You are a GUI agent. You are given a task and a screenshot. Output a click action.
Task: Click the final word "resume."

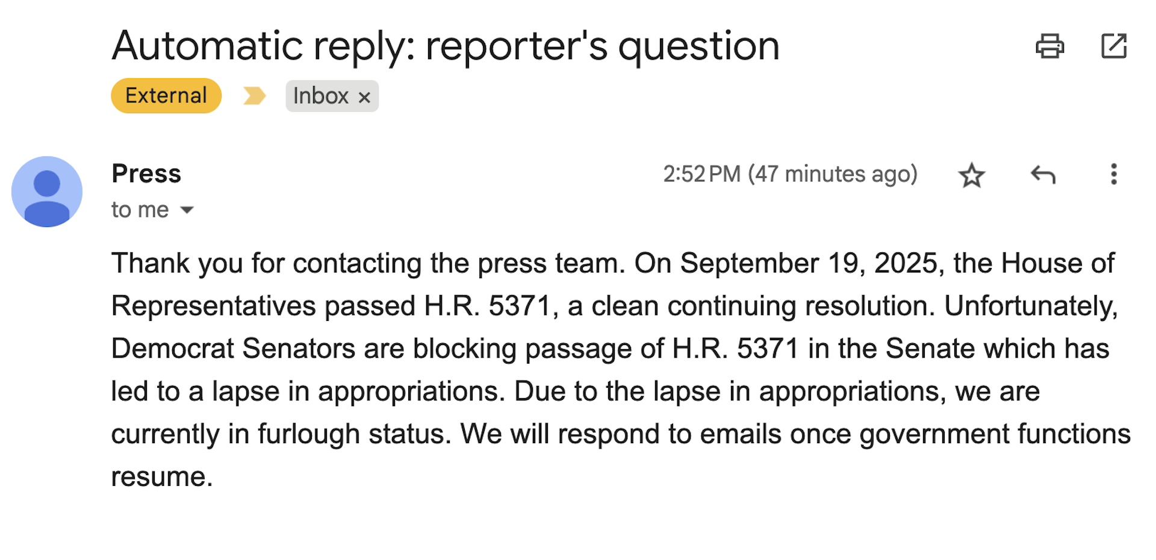pyautogui.click(x=162, y=477)
